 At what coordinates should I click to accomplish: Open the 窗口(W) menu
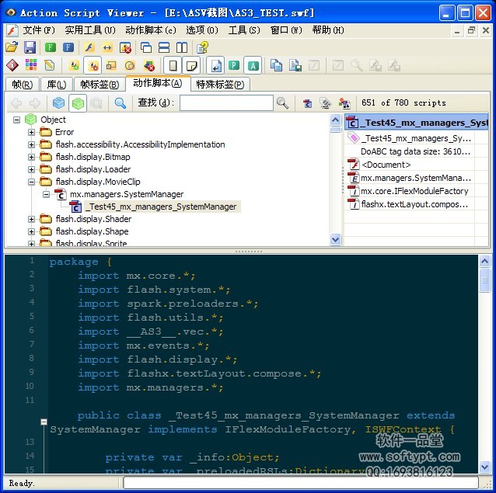click(x=286, y=30)
